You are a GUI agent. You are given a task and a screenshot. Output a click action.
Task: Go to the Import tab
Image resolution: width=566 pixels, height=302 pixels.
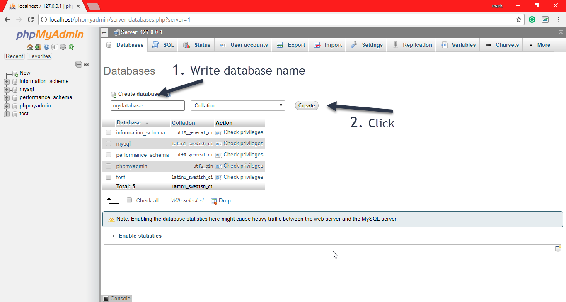coord(328,45)
